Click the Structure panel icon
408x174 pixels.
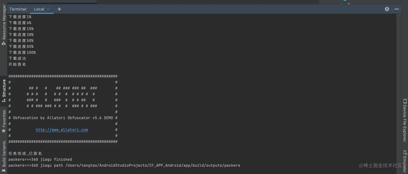click(4, 100)
